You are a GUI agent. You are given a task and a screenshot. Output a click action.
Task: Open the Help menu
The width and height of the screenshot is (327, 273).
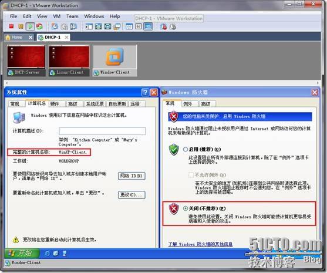(115, 16)
